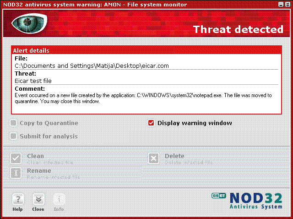
Task: Click the Delete X icon
Action: click(x=154, y=159)
